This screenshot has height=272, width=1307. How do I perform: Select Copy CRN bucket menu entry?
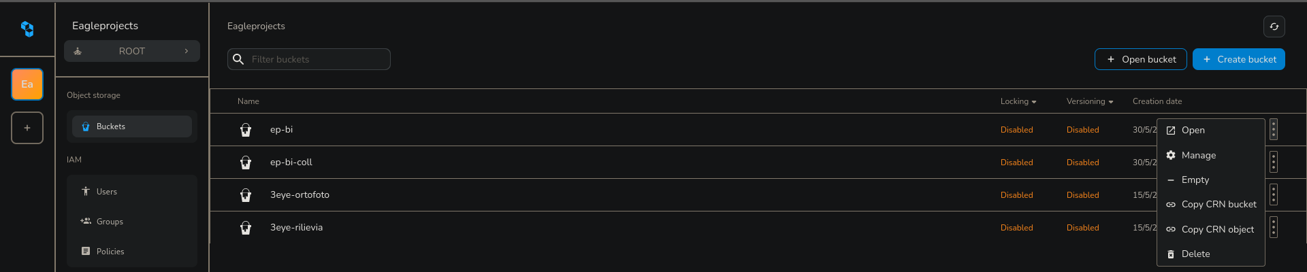(1218, 204)
